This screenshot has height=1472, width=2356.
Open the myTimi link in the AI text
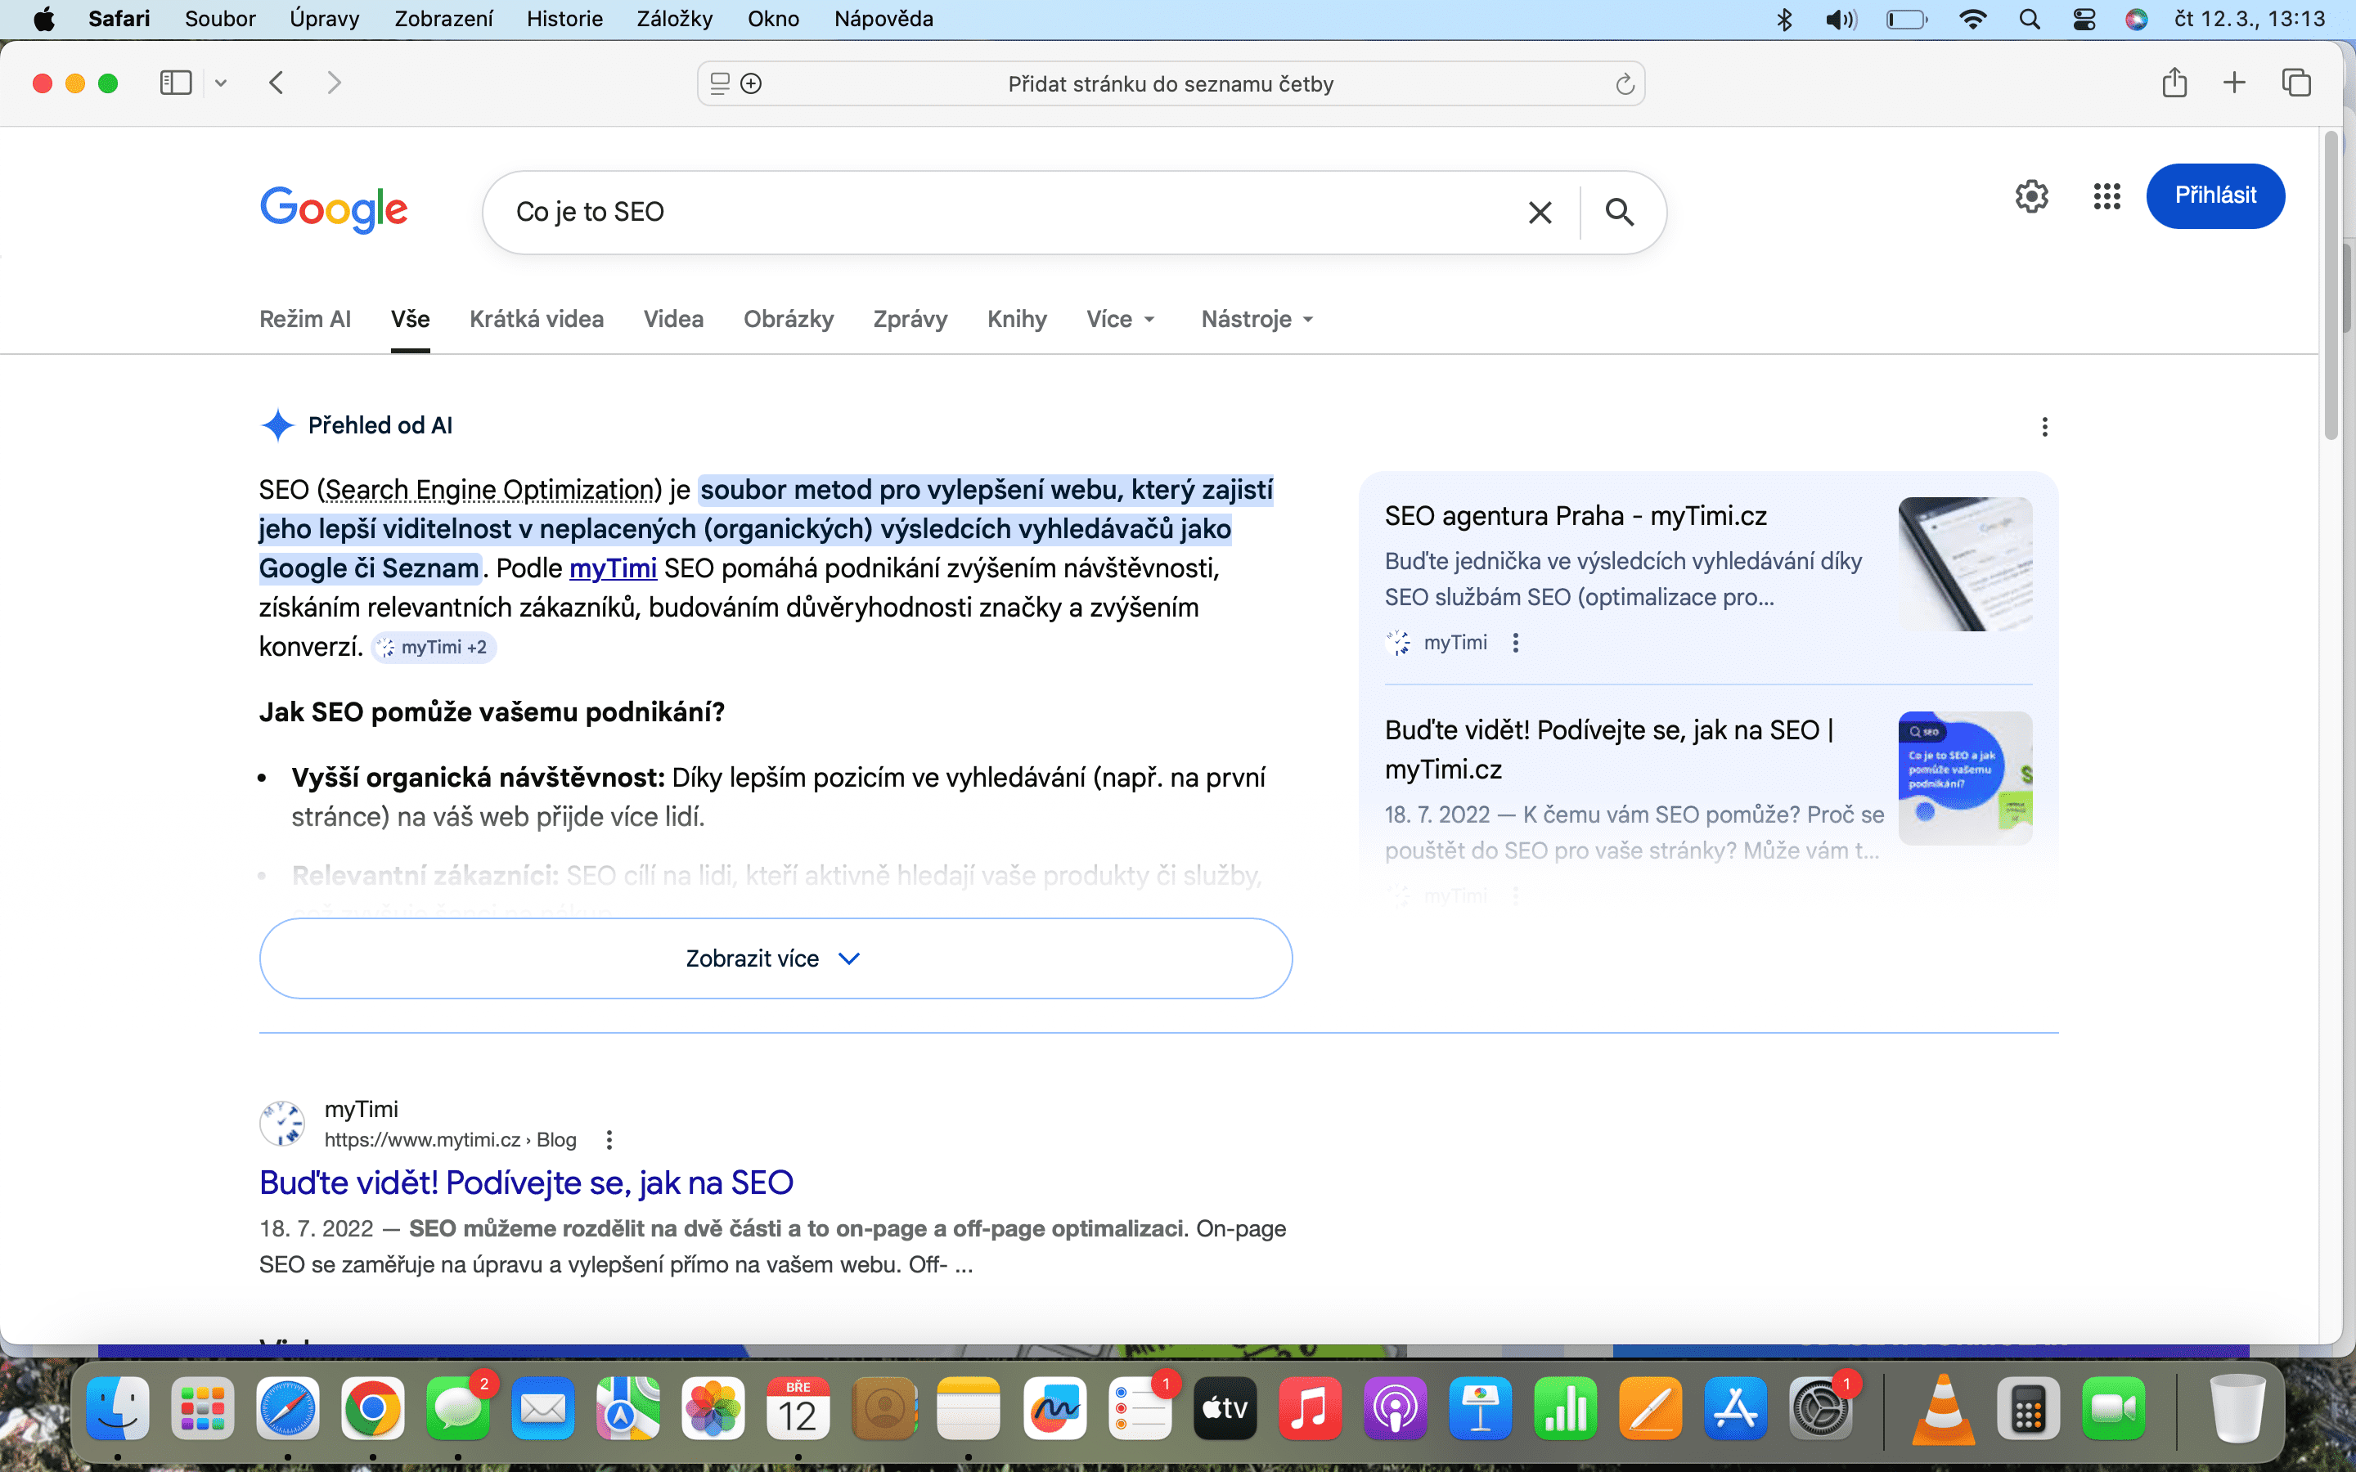[x=613, y=568]
